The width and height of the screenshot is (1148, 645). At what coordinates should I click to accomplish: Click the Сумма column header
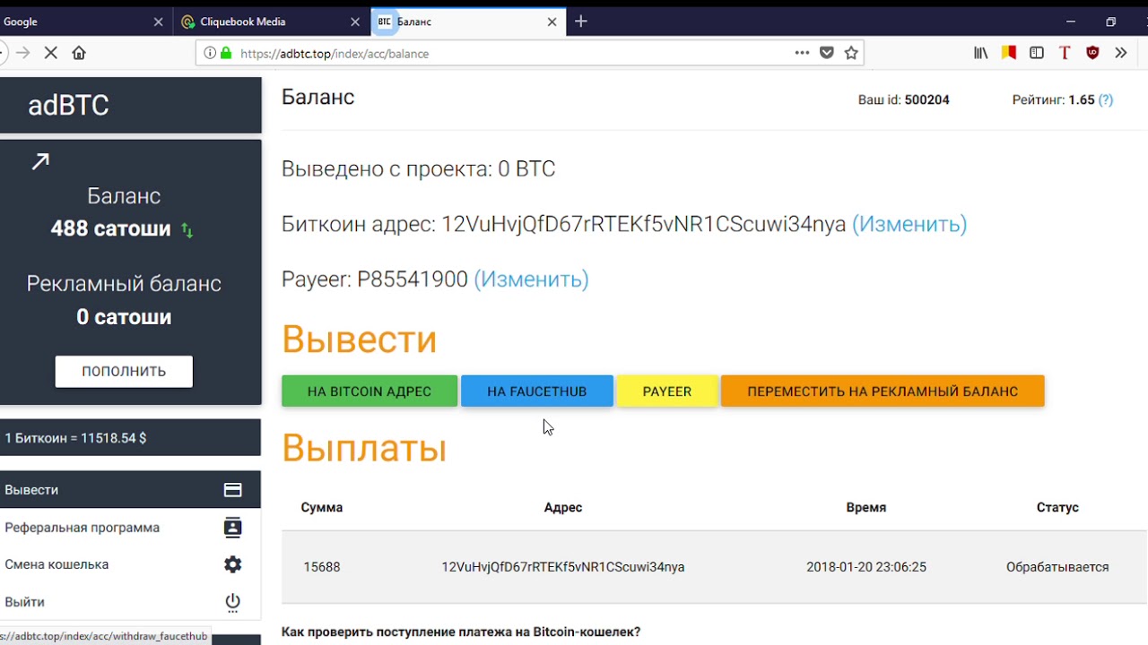click(x=322, y=507)
